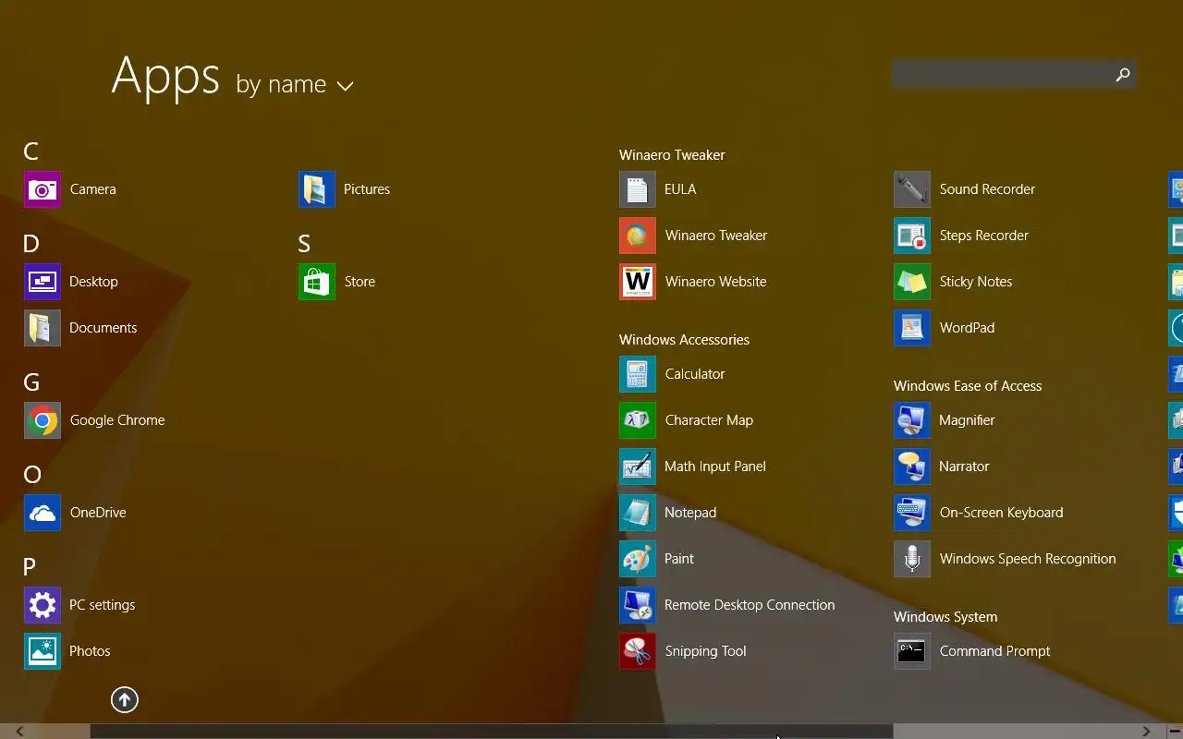Image resolution: width=1183 pixels, height=739 pixels.
Task: Launch Google Chrome icon
Action: point(43,420)
